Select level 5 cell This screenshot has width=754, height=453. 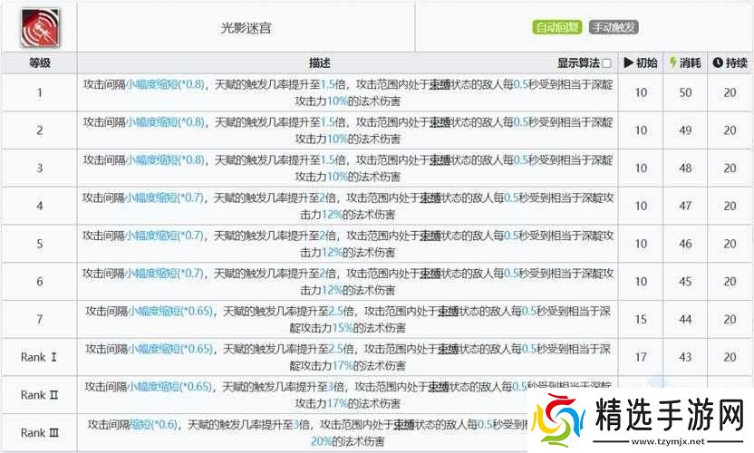(40, 244)
